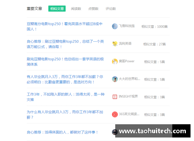Click 相似文章：5篇 in the 大大的世界和... row
Screen dimensions: 194x141
tap(154, 79)
